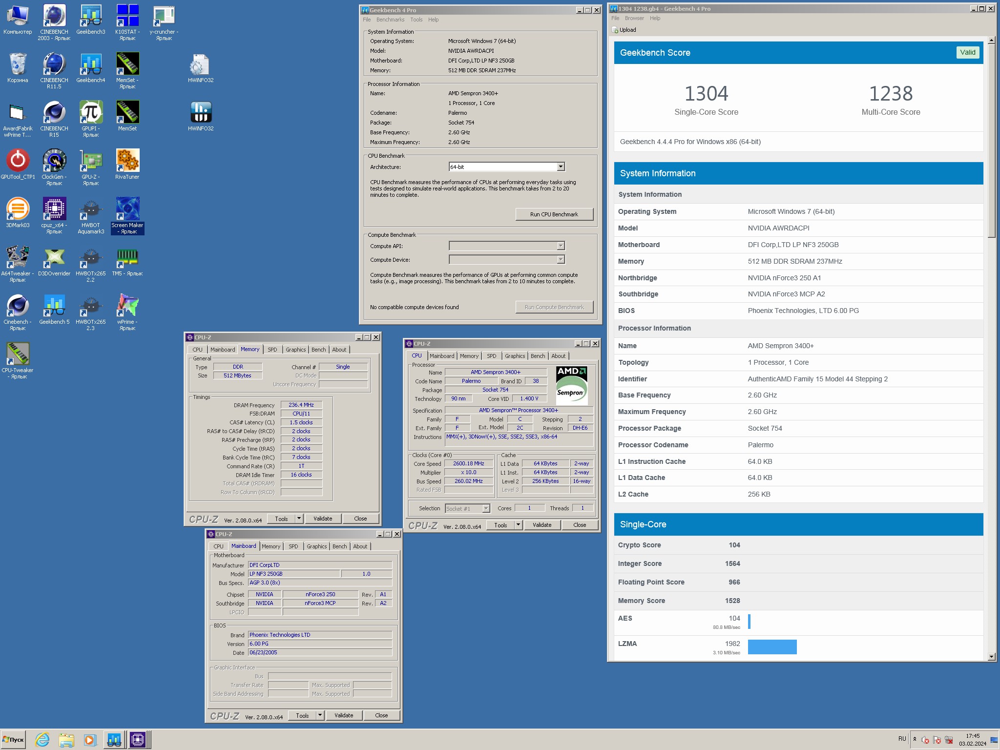Open the Benchmarks menu in Geekbench 4 Pro
Viewport: 1000px width, 750px height.
point(390,20)
